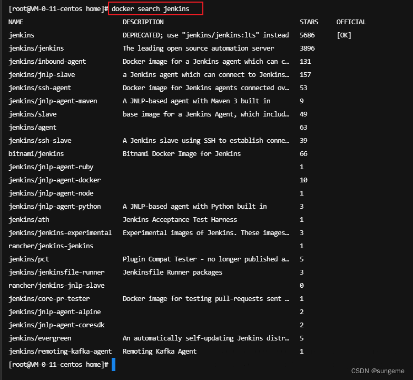Click the 'docker search jenkins' command text
The width and height of the screenshot is (413, 380).
pyautogui.click(x=150, y=9)
